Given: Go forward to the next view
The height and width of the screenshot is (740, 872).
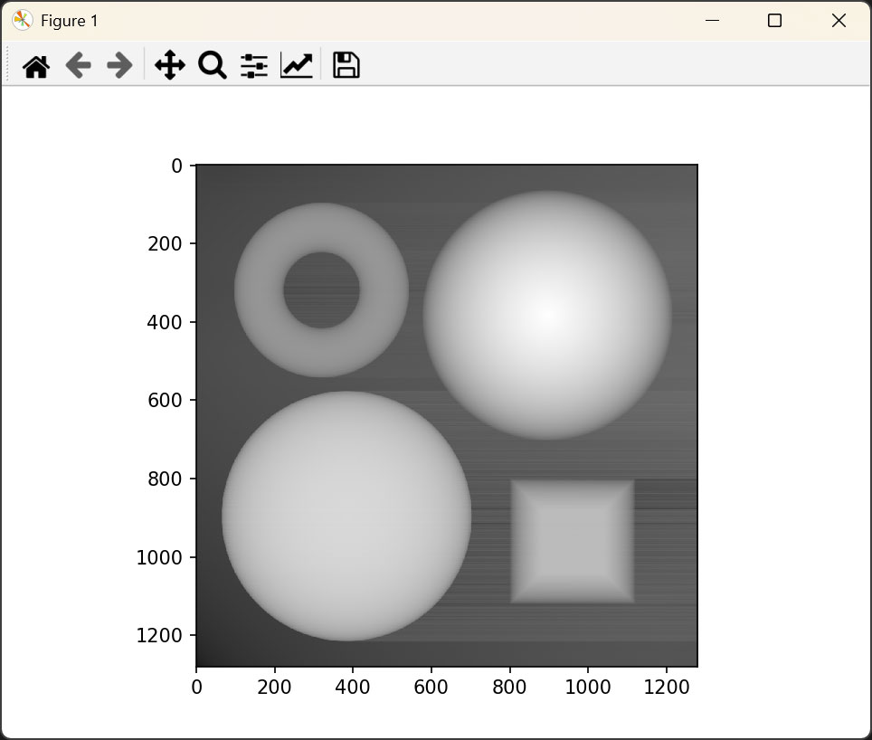Looking at the screenshot, I should pyautogui.click(x=119, y=66).
